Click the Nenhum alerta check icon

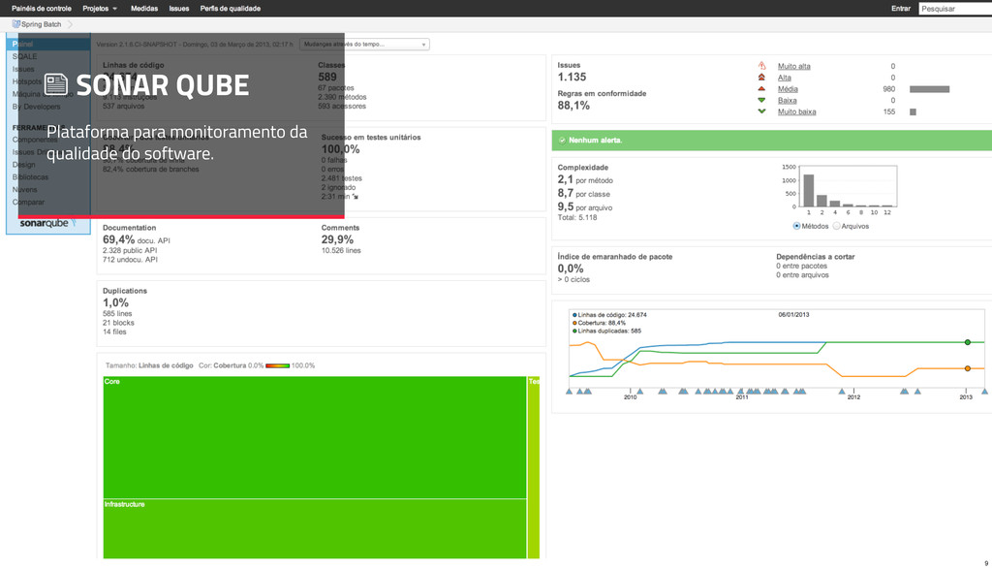[x=562, y=140]
